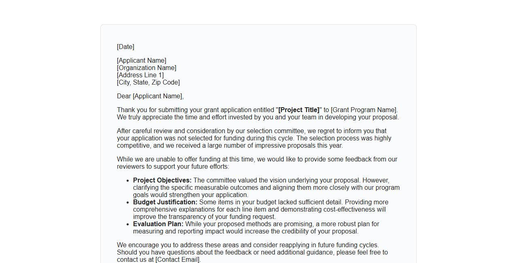Click the bold 'Evaluation Plan:' heading
Image resolution: width=517 pixels, height=263 pixels.
click(158, 224)
